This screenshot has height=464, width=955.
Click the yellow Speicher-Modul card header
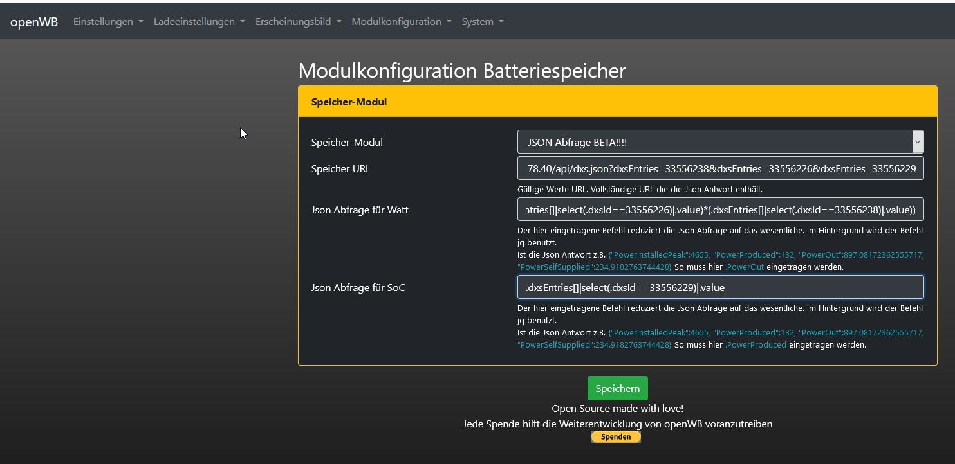[617, 102]
